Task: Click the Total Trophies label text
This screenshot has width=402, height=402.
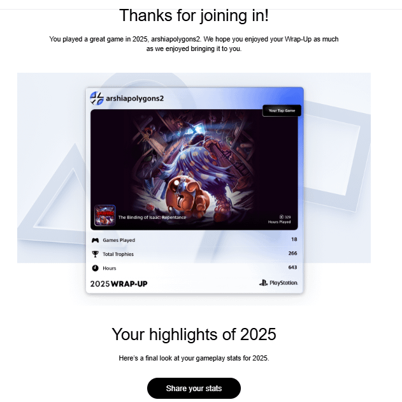Action: pyautogui.click(x=118, y=254)
